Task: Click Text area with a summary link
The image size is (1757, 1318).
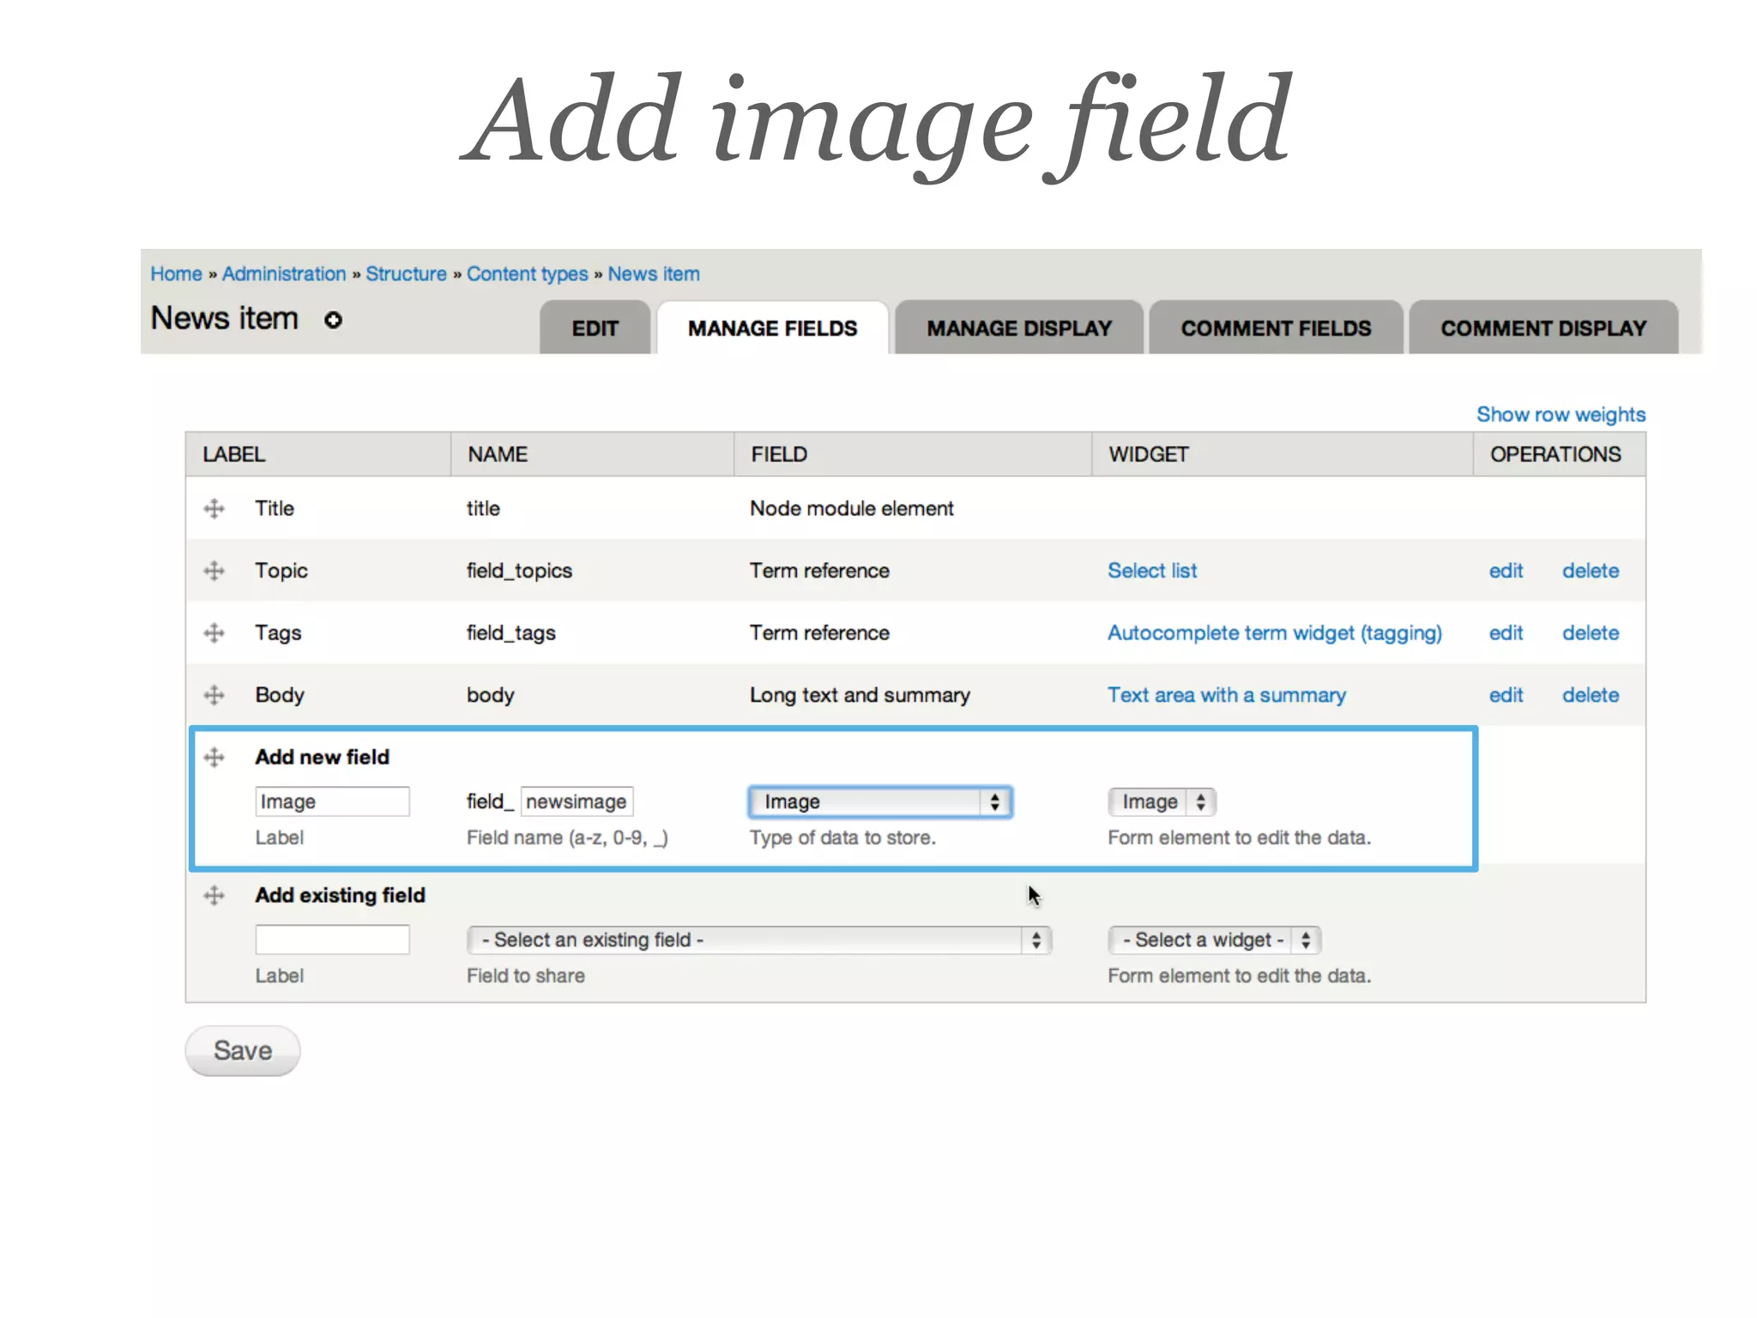Action: (1227, 695)
